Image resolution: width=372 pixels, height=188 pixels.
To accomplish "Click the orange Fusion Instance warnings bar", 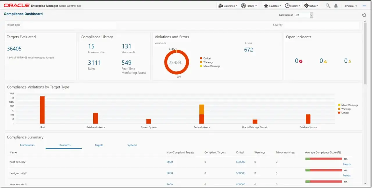I will coord(202,109).
